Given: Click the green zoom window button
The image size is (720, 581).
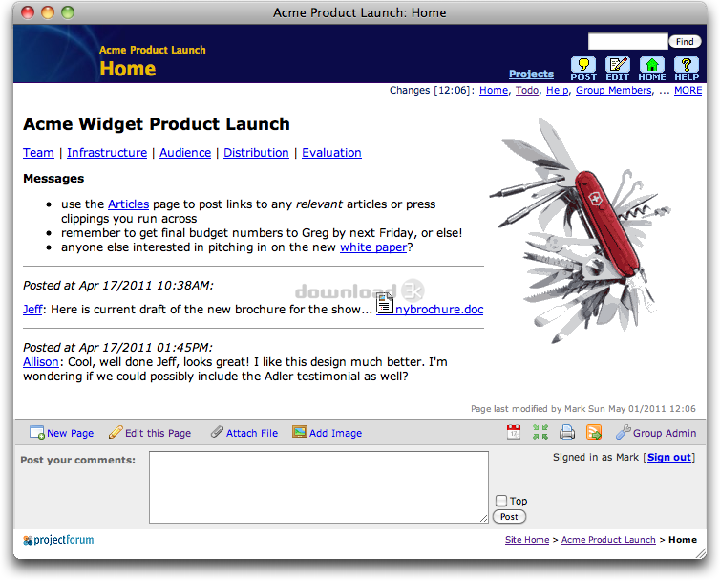Looking at the screenshot, I should [68, 12].
